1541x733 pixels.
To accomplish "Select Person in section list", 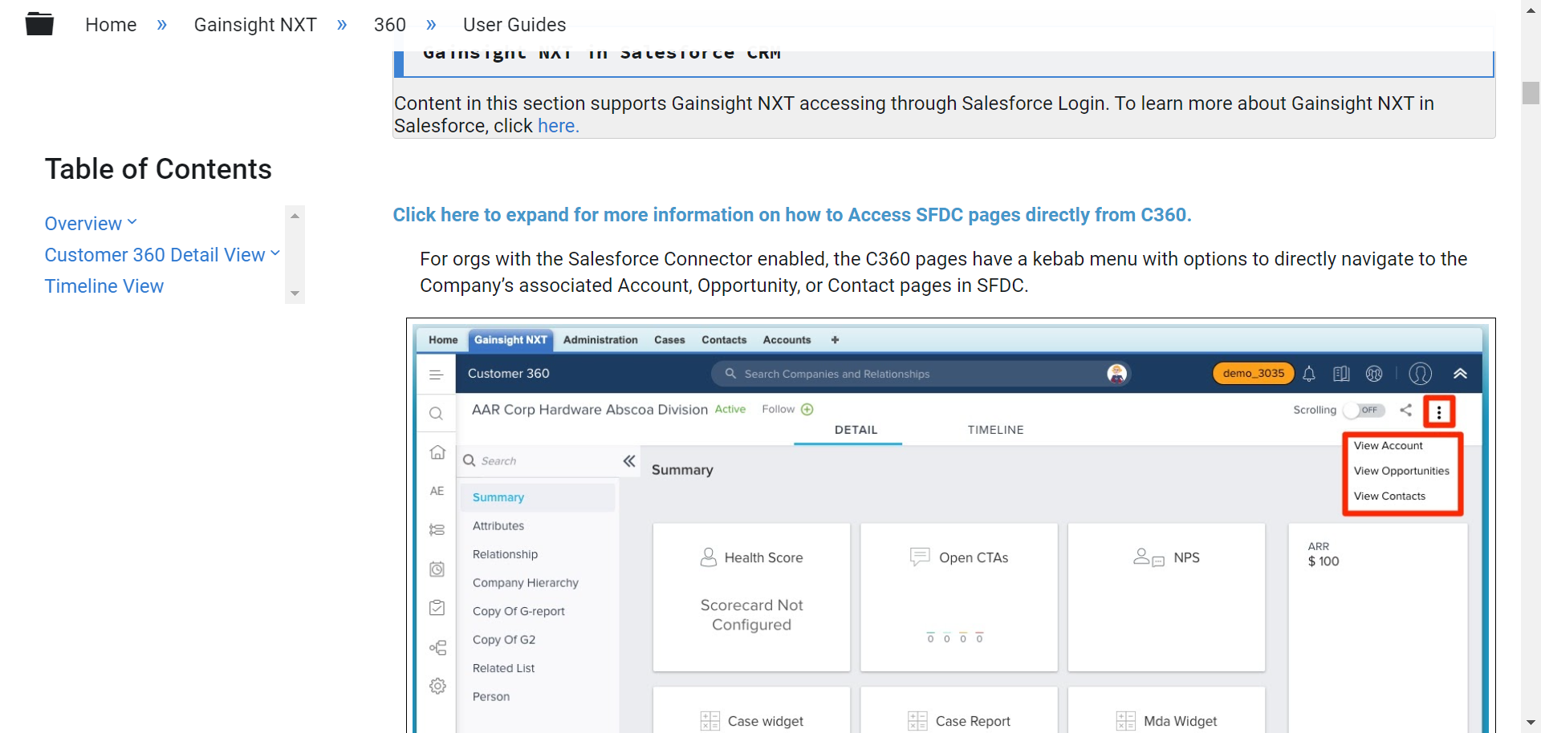I will coord(491,697).
